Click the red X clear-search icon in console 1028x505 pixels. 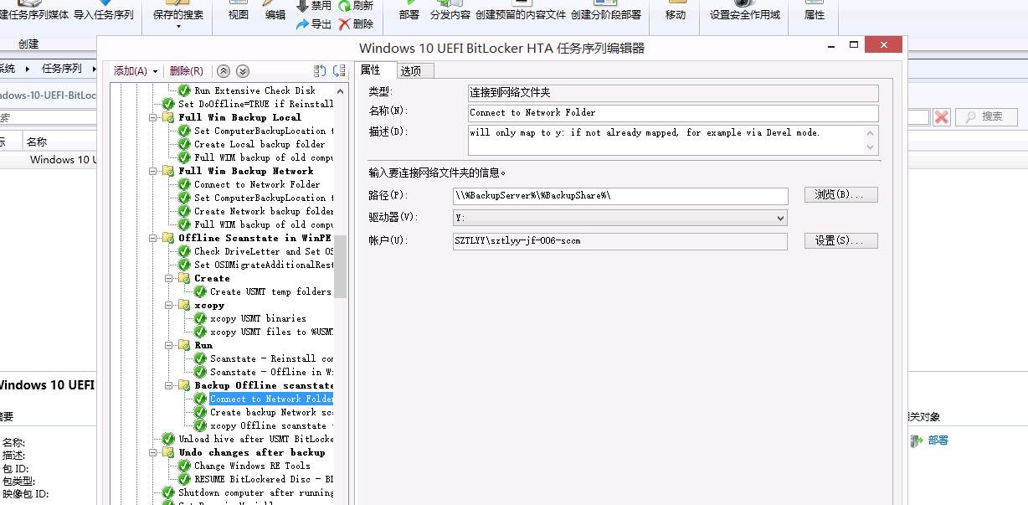point(942,116)
